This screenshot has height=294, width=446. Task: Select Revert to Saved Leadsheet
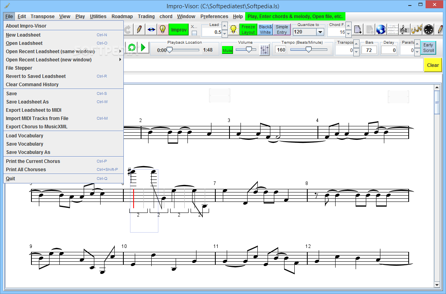(64, 76)
